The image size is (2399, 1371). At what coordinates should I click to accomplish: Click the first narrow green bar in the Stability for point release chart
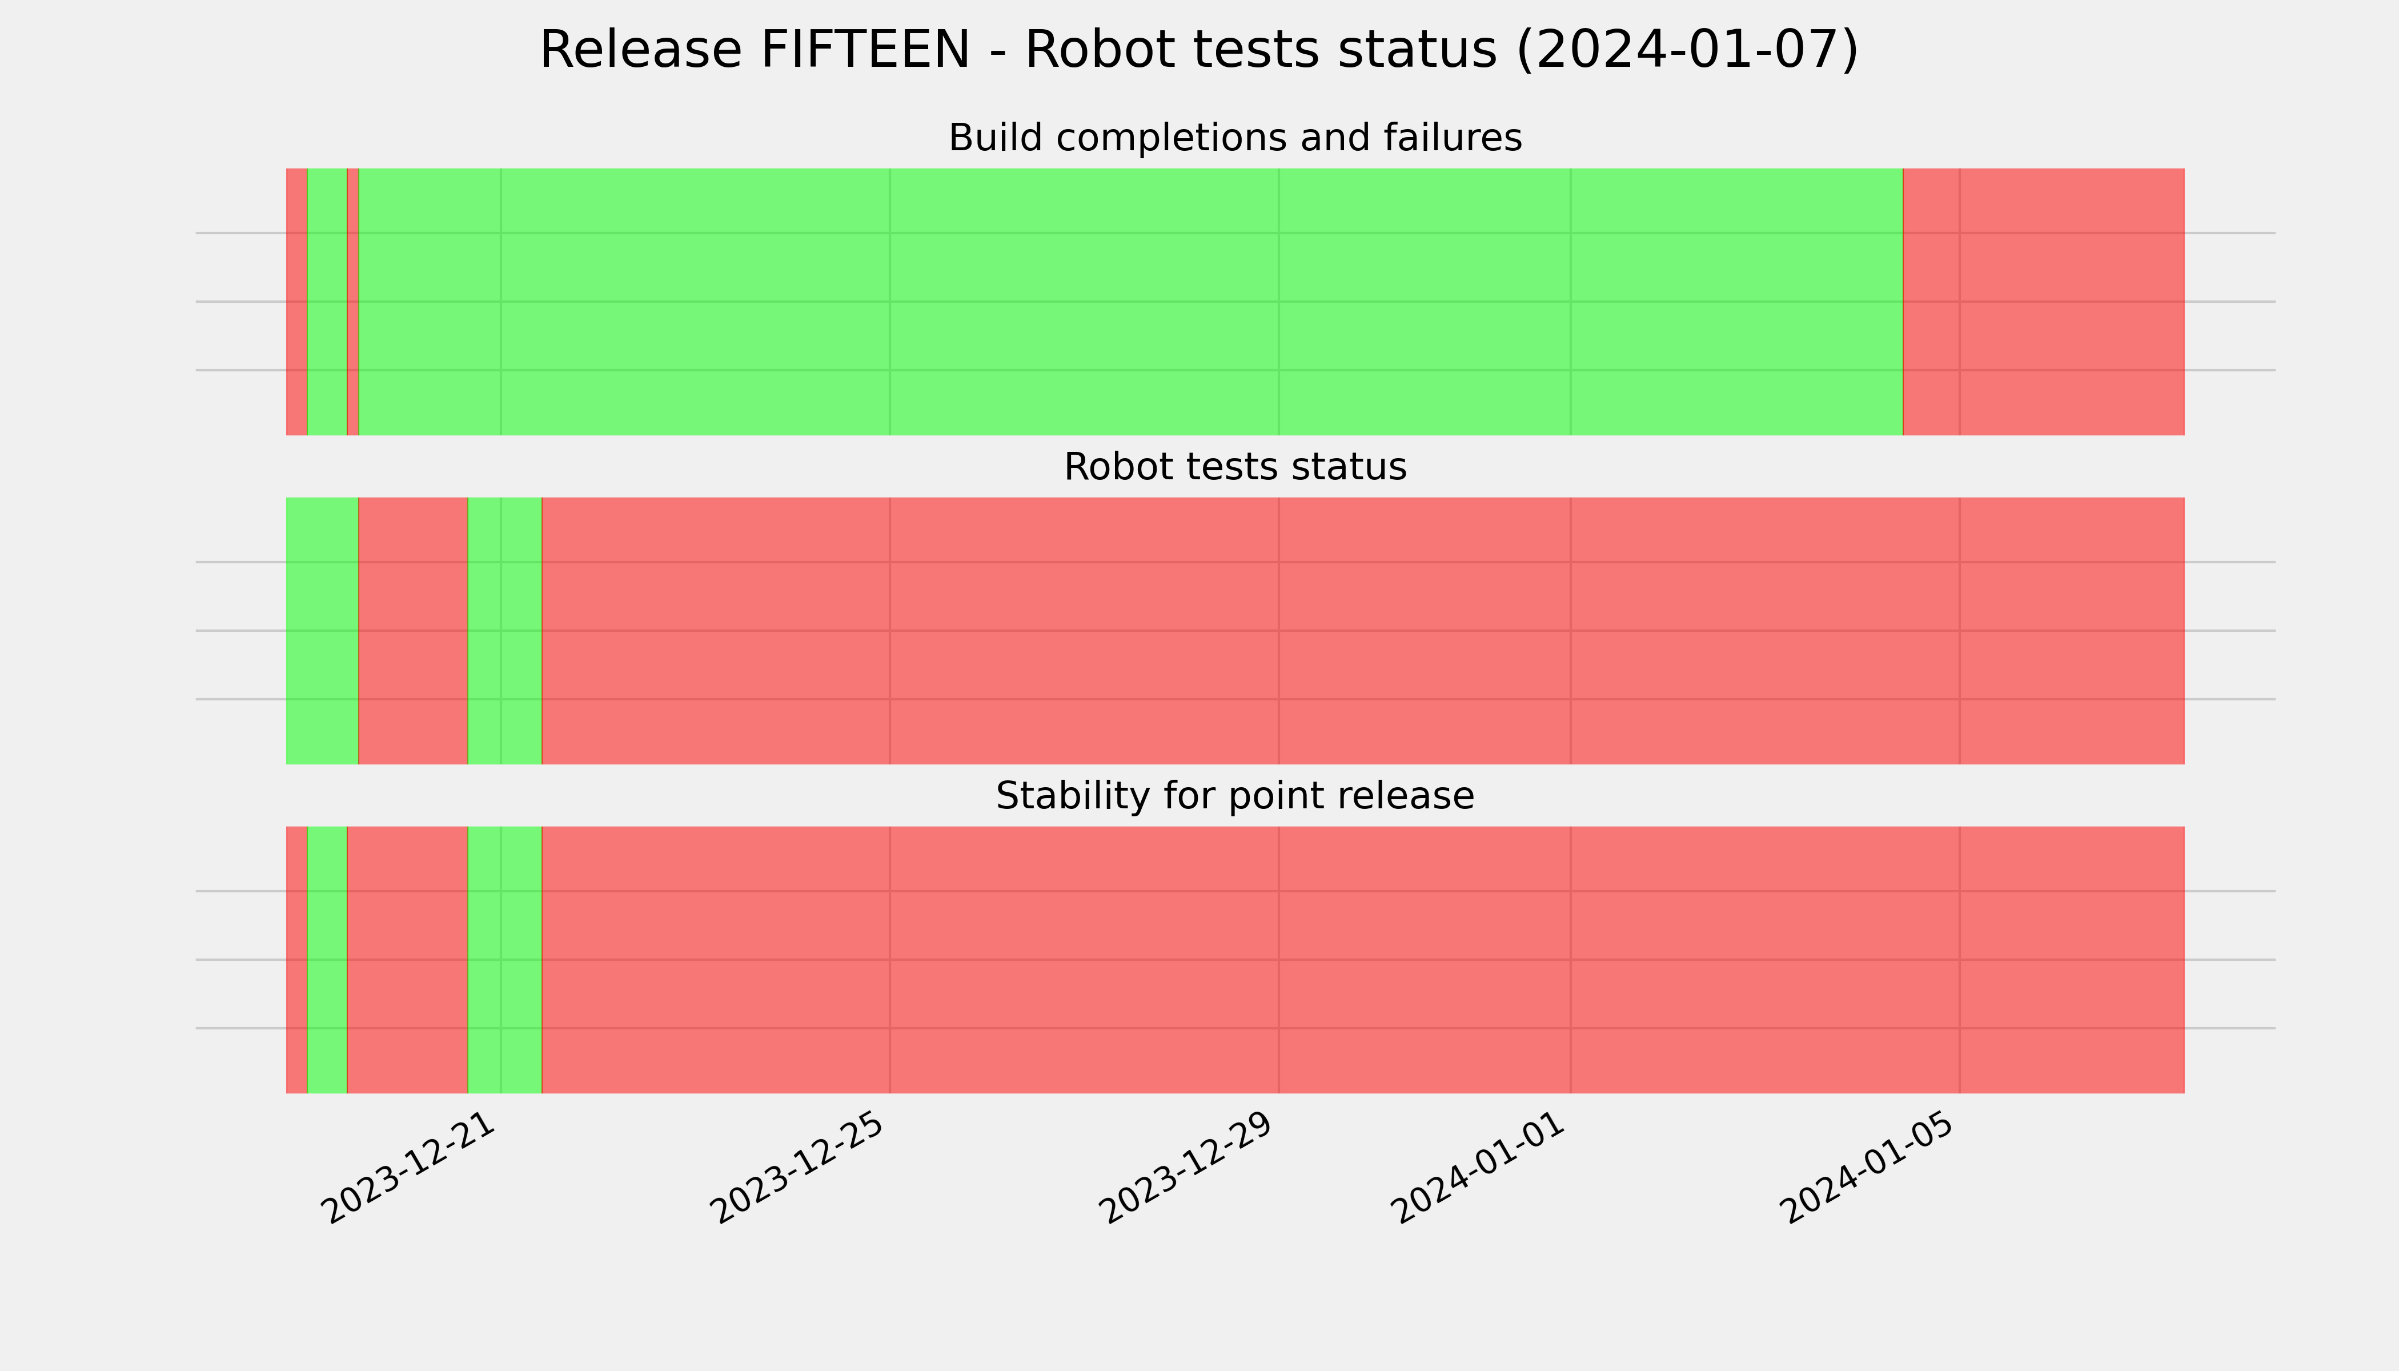click(327, 960)
